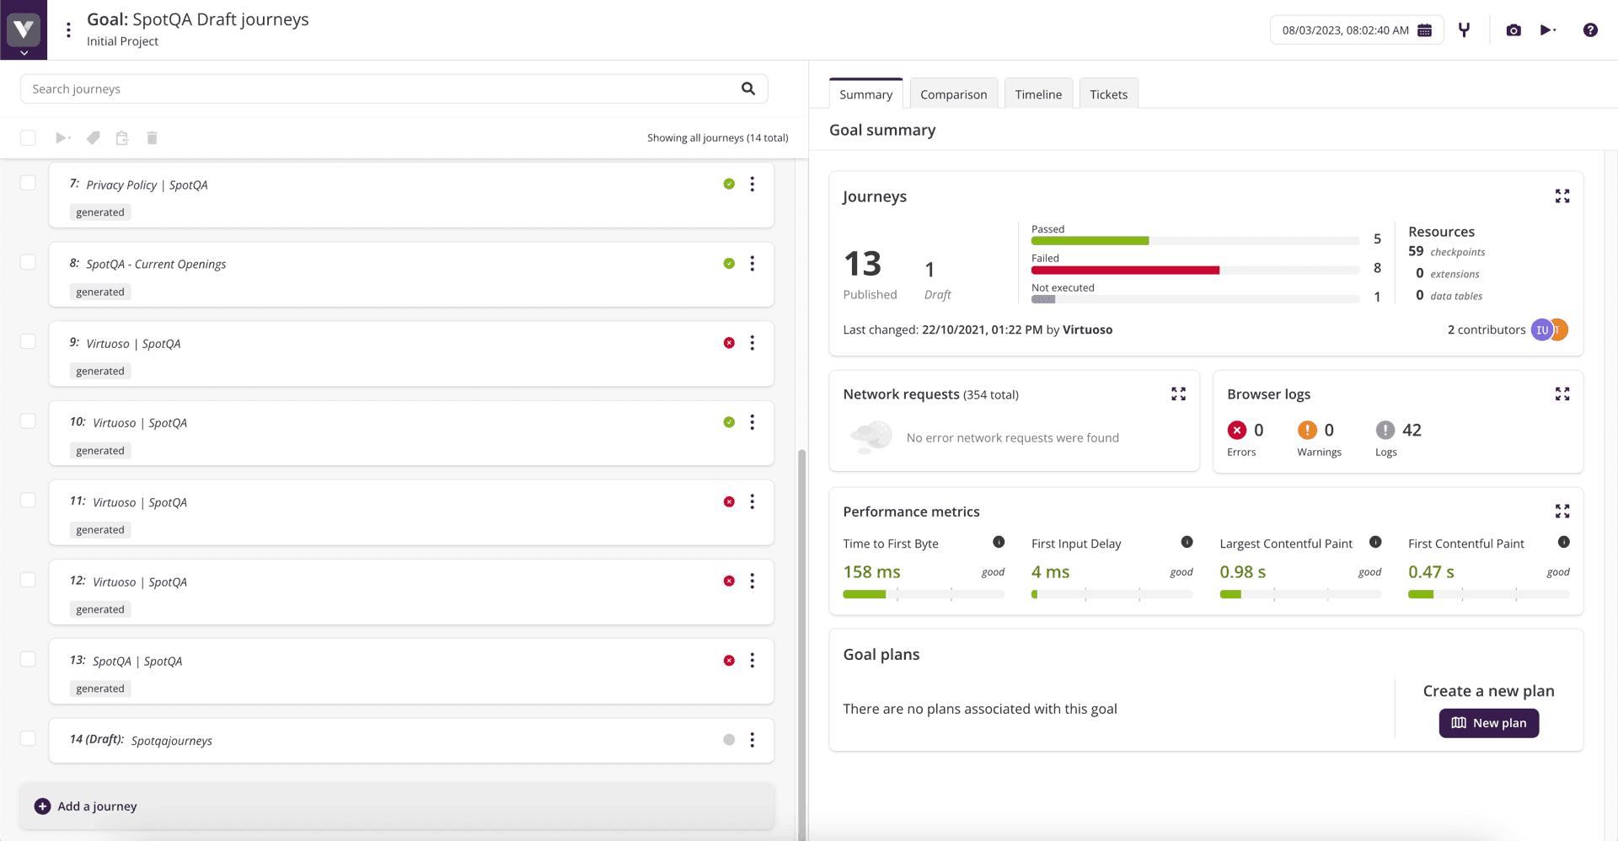Tick the checkbox for journey 13 SpotQA

pyautogui.click(x=28, y=659)
